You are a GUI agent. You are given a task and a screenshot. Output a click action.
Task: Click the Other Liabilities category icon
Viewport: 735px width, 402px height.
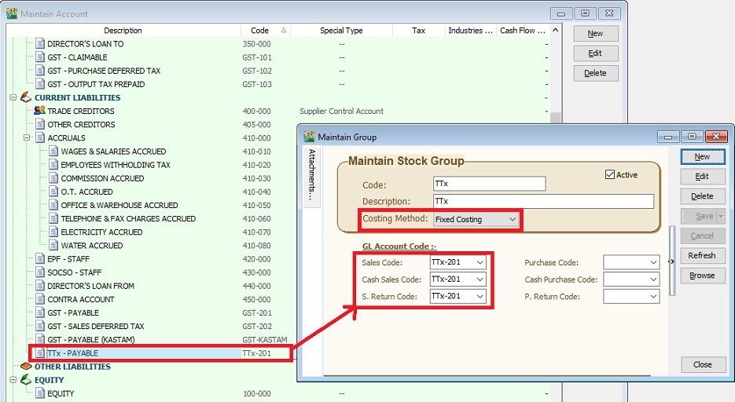click(25, 367)
